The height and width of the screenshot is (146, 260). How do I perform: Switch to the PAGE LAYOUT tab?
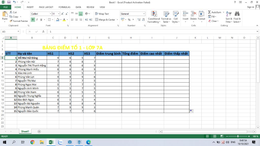pyautogui.click(x=46, y=7)
